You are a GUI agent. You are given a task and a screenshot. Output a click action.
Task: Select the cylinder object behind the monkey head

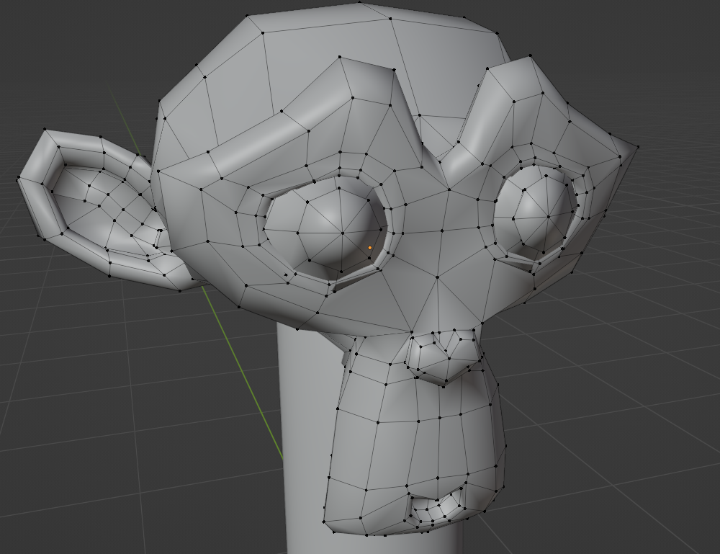(305, 437)
